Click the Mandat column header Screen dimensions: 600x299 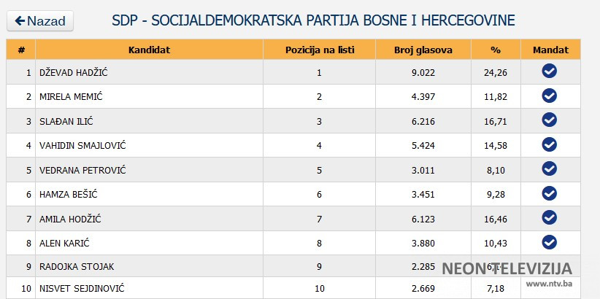pos(550,50)
